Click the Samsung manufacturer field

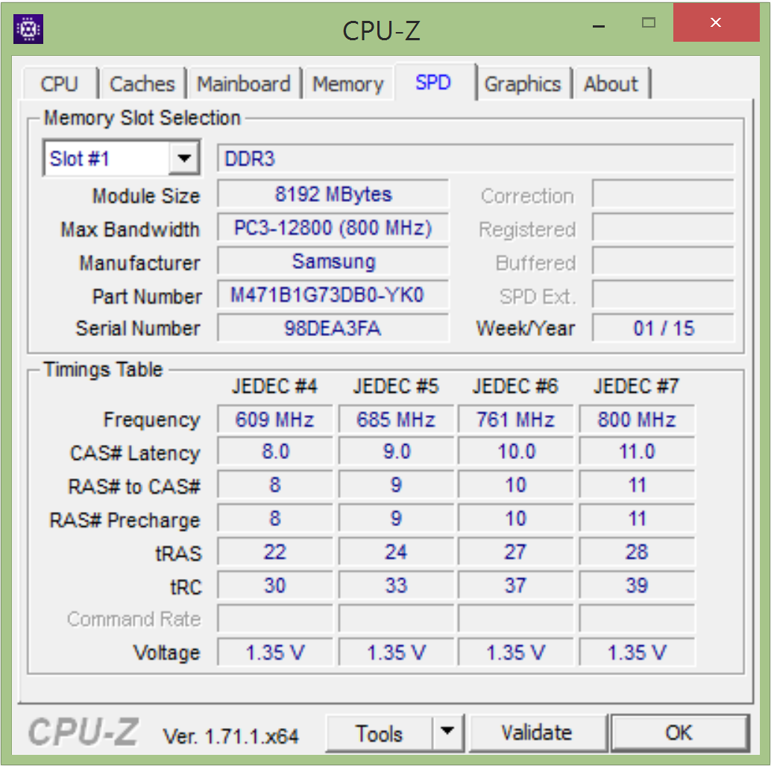[333, 262]
